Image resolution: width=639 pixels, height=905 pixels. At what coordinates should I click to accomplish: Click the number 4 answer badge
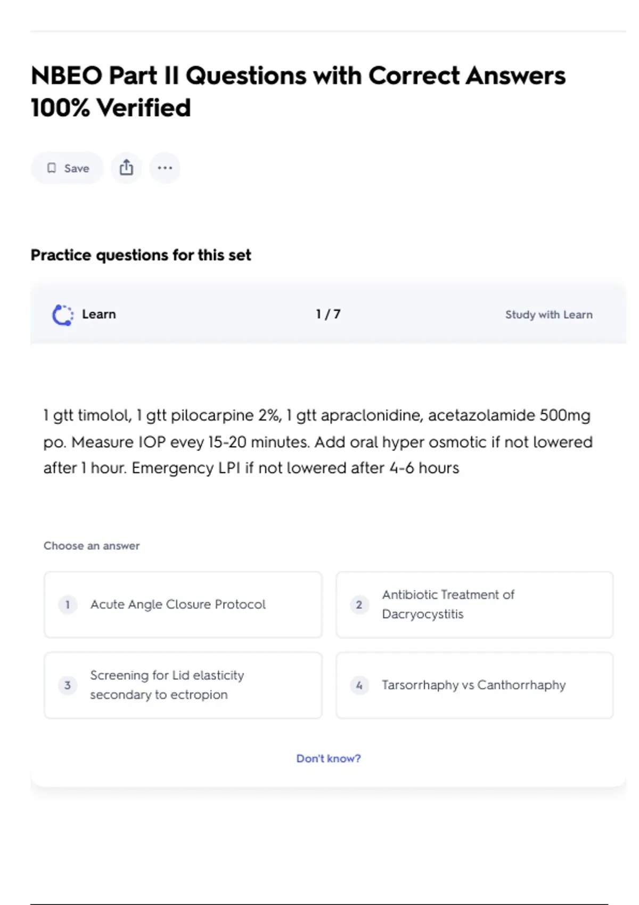359,685
